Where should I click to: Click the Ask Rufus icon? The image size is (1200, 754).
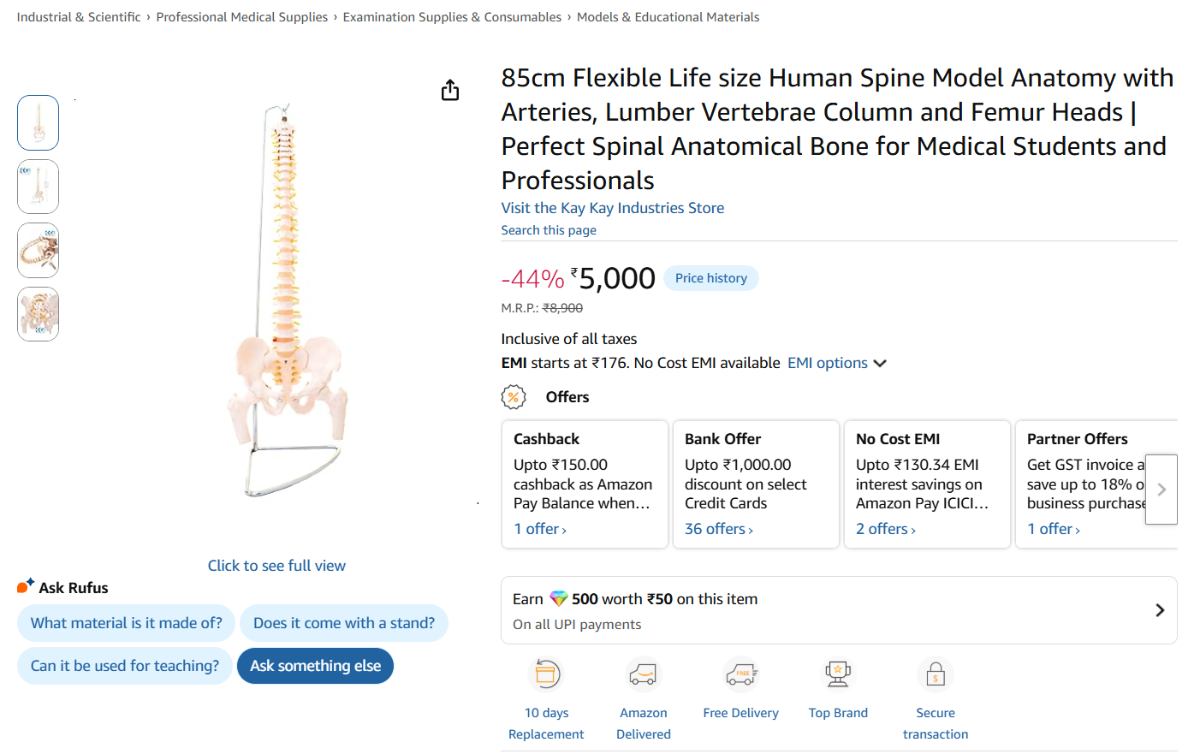(26, 586)
